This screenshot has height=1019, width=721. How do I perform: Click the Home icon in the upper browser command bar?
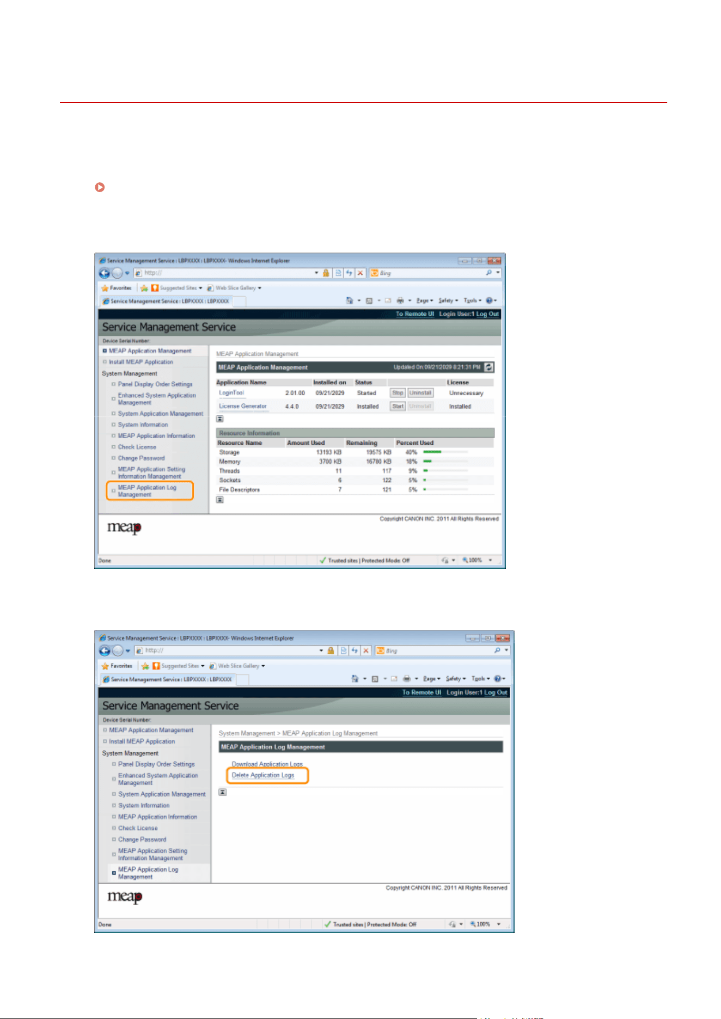pyautogui.click(x=350, y=300)
